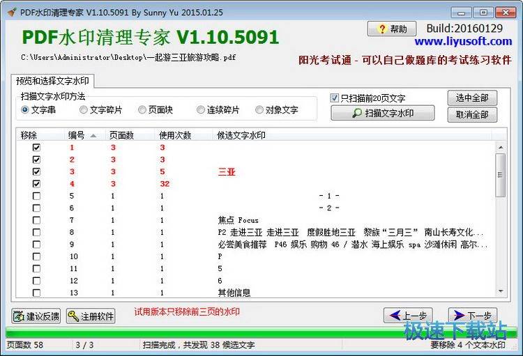Select 文字碎片 scan method radio
The image size is (523, 356).
point(84,110)
